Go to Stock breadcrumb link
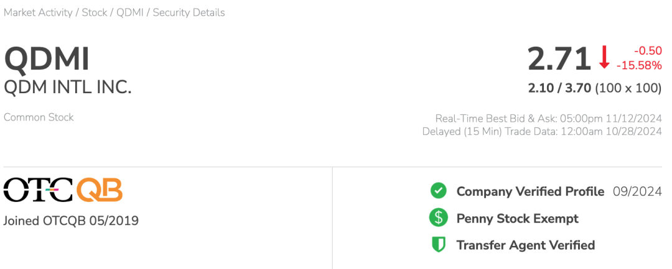The width and height of the screenshot is (672, 269). [95, 12]
